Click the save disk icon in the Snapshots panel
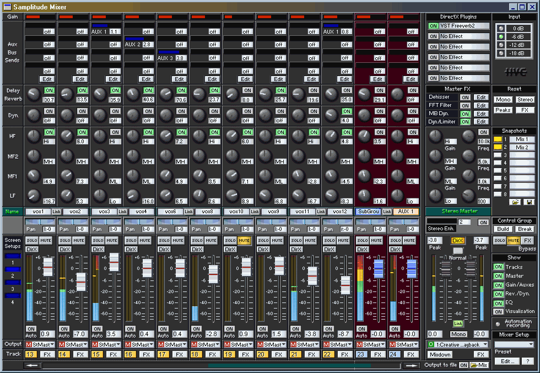540x373 pixels. (x=529, y=202)
